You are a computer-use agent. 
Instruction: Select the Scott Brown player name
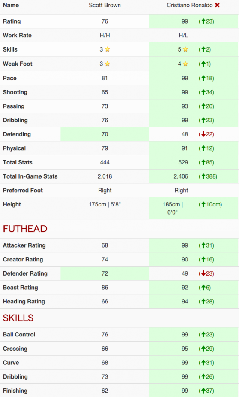(x=105, y=5)
